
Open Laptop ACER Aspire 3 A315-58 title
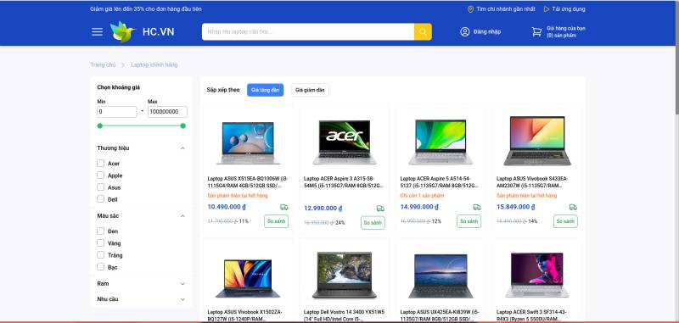pyautogui.click(x=345, y=182)
